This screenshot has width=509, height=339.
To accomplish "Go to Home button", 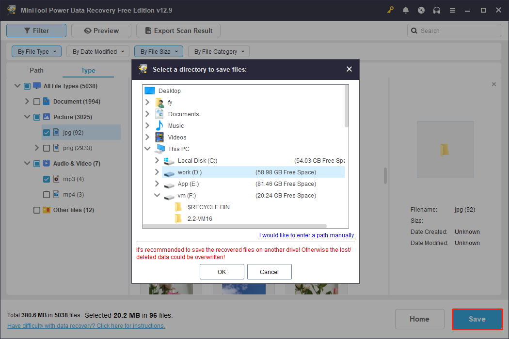I will tap(419, 319).
